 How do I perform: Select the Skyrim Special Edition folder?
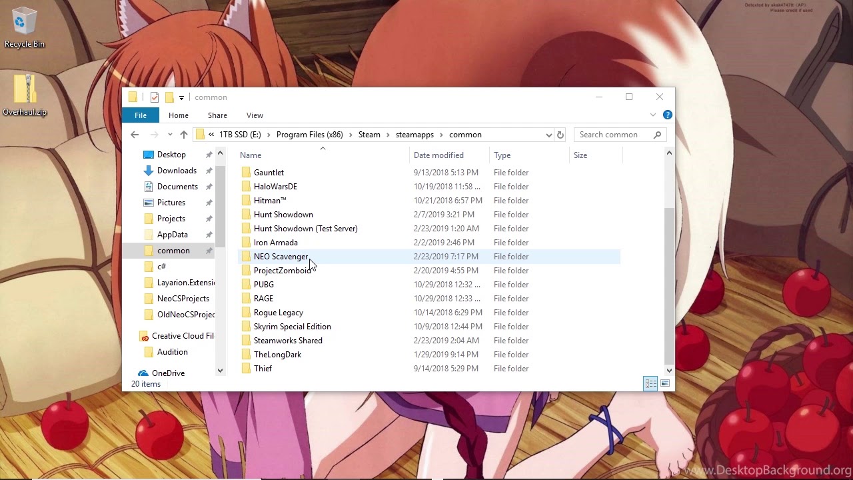292,327
